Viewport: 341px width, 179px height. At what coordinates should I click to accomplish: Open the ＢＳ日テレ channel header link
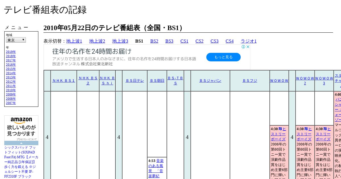tap(135, 81)
